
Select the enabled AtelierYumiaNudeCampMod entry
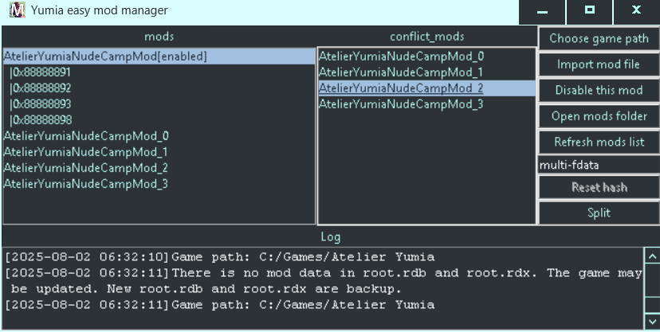pyautogui.click(x=105, y=57)
